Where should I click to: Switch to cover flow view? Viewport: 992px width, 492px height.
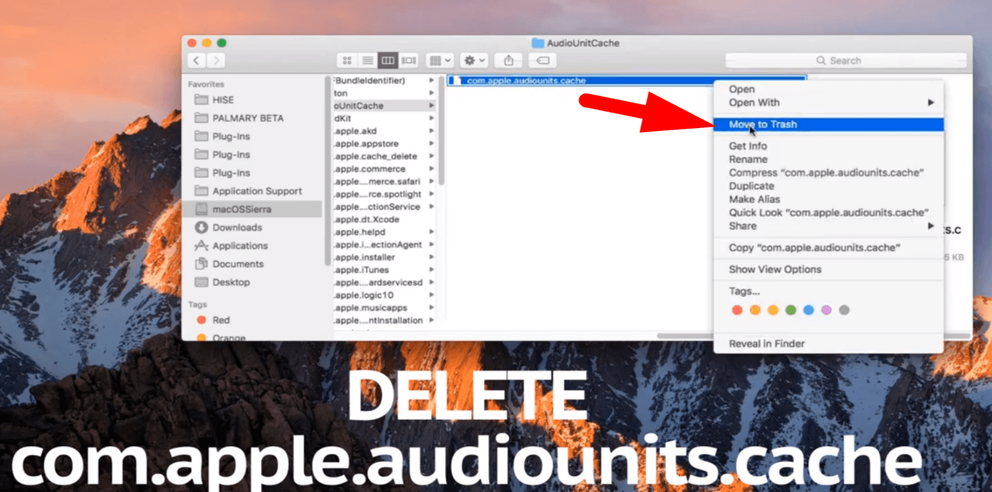(x=408, y=60)
